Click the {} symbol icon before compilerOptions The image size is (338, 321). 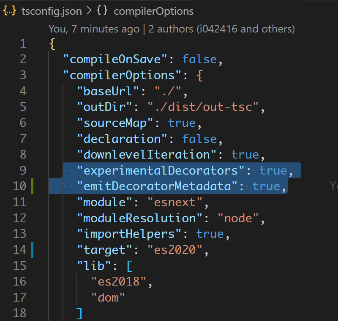(x=101, y=11)
